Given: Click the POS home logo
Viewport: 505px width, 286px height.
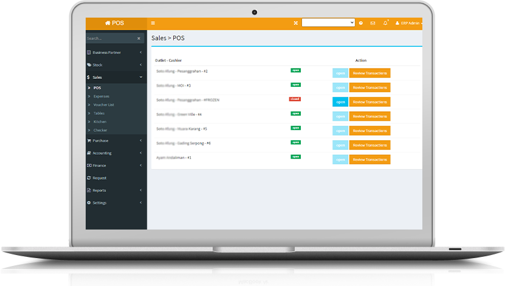Looking at the screenshot, I should pyautogui.click(x=115, y=23).
